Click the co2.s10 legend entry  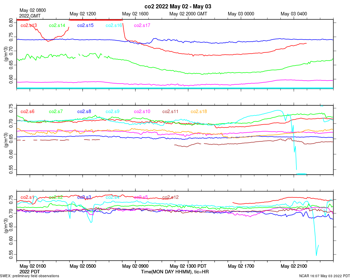pos(142,111)
